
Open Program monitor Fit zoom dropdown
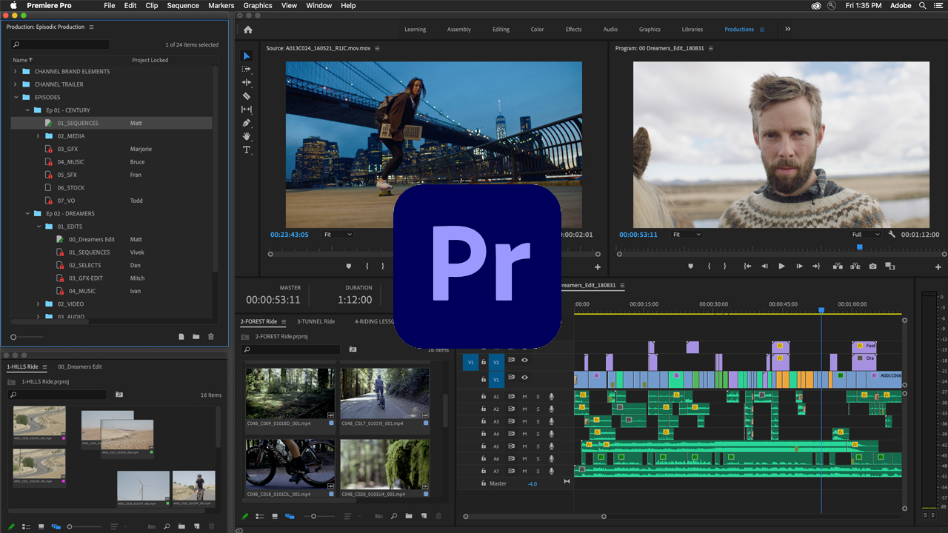point(687,235)
